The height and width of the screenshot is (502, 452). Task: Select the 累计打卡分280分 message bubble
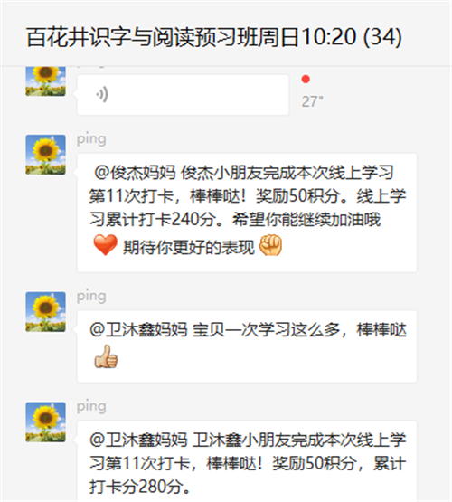[247, 461]
